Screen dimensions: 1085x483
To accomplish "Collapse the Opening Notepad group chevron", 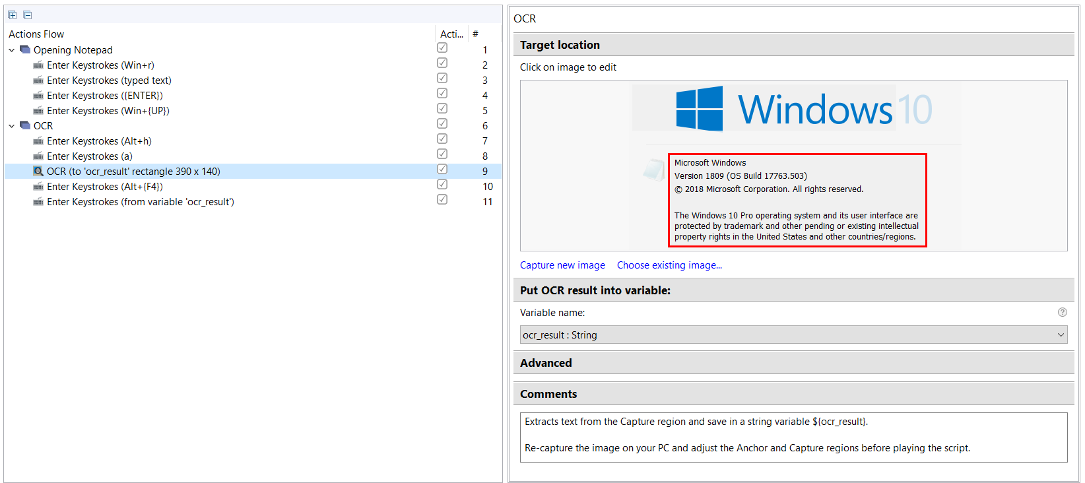I will [11, 50].
